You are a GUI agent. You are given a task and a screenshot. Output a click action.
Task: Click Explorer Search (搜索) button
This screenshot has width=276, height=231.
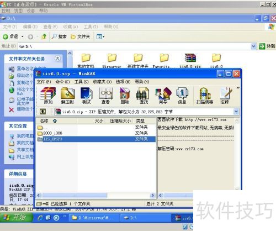tap(59, 36)
